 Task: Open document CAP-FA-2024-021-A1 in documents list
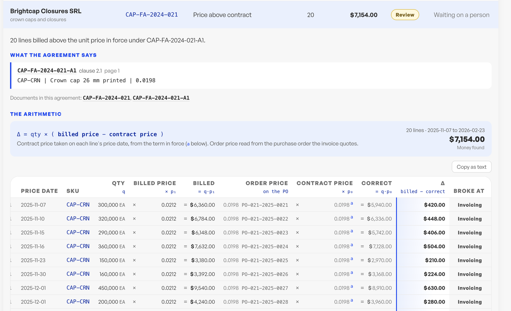161,98
